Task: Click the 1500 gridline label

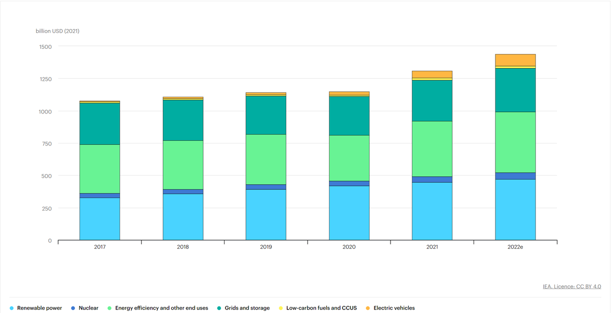Action: point(45,46)
